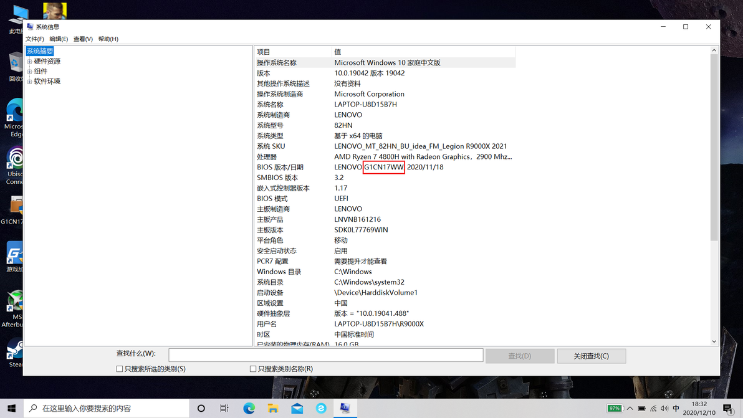This screenshot has height=418, width=743.
Task: Click the Wi-Fi network tray icon
Action: [653, 409]
